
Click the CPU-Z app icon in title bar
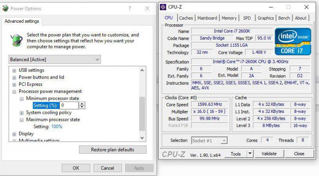coord(163,7)
